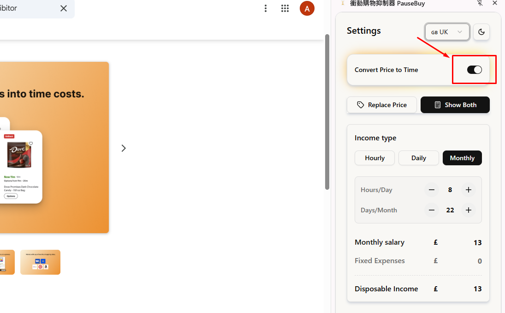Open the shopping sites logos thumbnail
The width and height of the screenshot is (505, 313).
coord(40,262)
